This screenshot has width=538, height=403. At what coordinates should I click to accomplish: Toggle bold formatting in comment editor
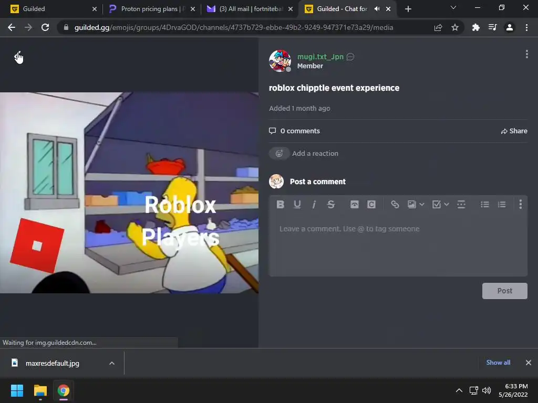[281, 205]
